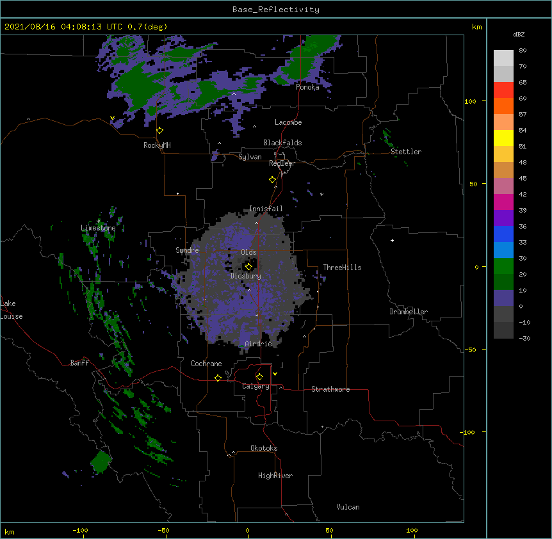Click the RedDeer label
This screenshot has height=539, width=552.
click(282, 163)
